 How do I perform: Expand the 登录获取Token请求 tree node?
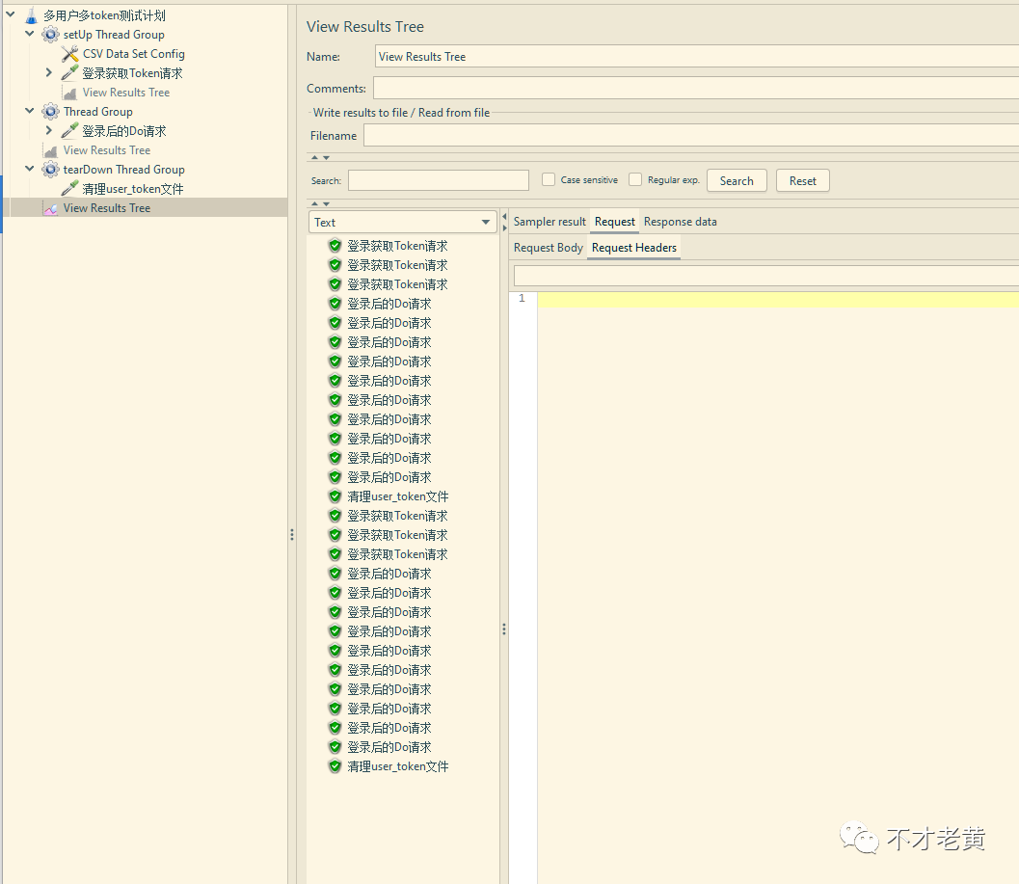coord(49,73)
